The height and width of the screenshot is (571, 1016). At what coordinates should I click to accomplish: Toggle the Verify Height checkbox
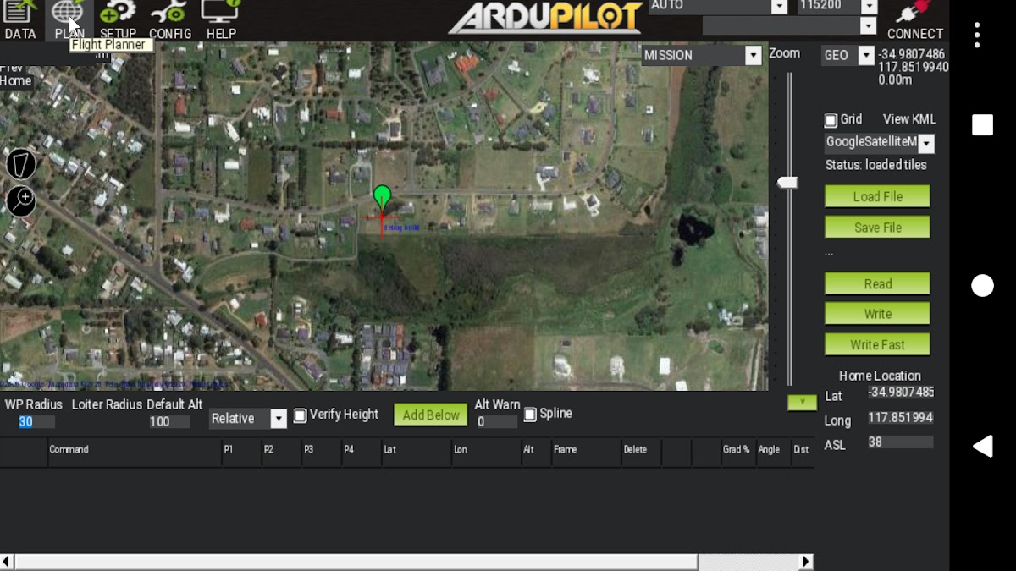[300, 415]
